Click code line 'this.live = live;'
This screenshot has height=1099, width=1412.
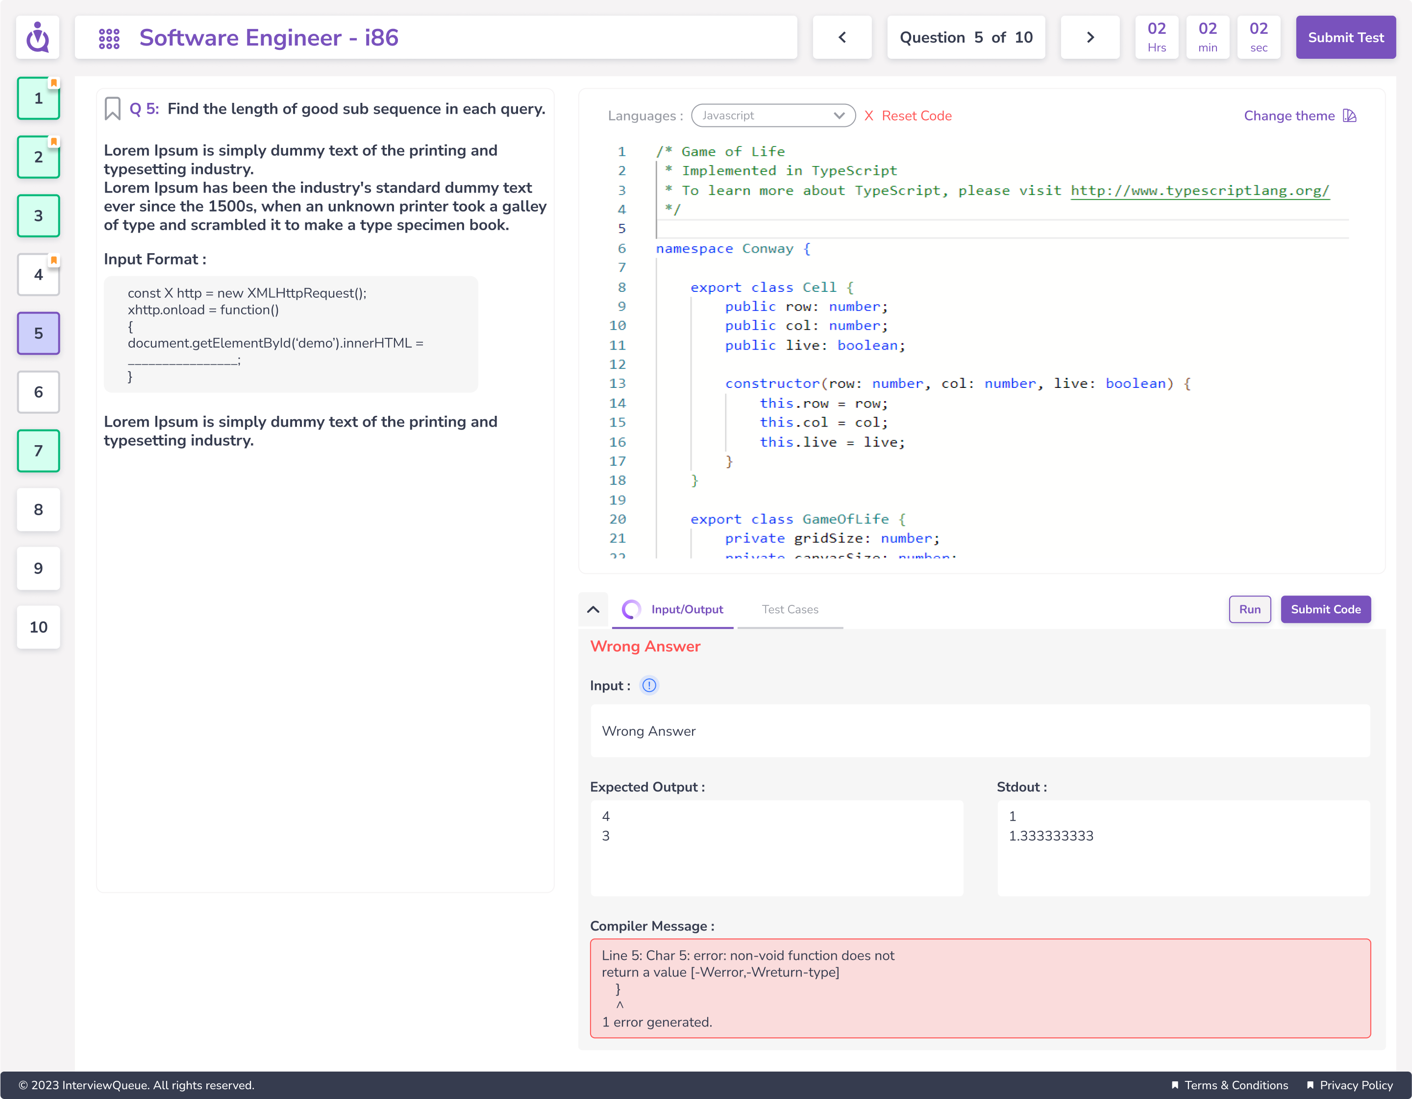click(x=832, y=442)
